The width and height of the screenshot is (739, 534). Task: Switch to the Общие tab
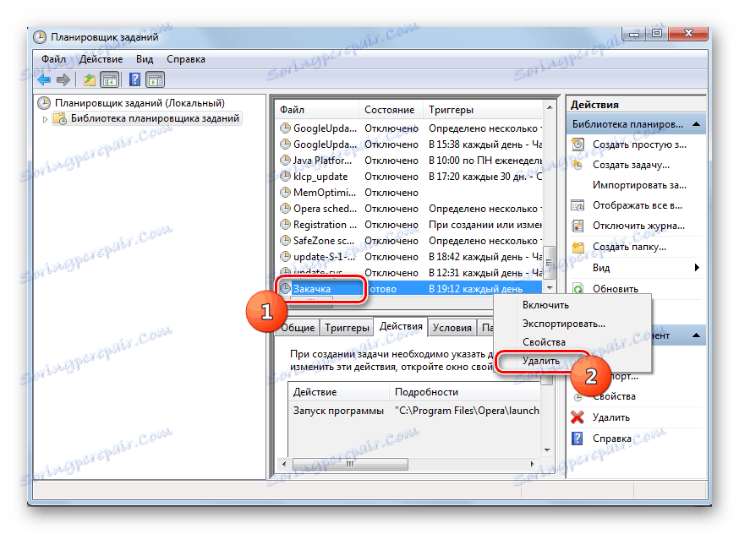tap(298, 328)
